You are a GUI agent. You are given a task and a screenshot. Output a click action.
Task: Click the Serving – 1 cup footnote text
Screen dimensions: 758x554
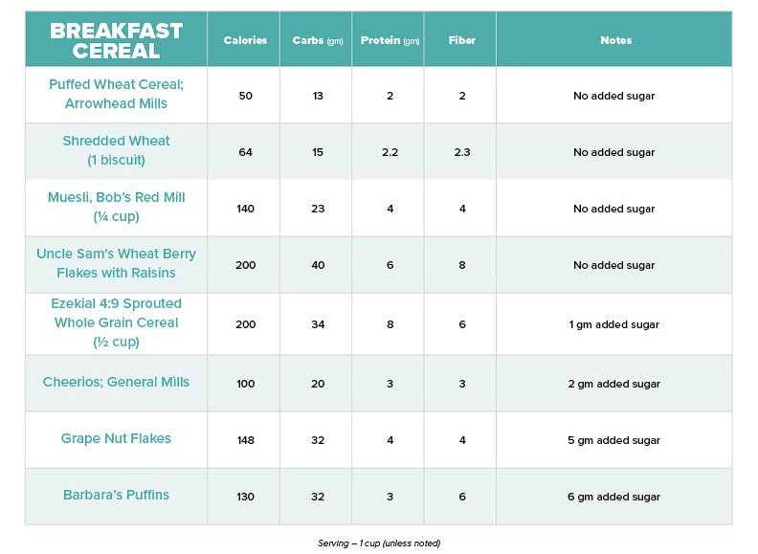[379, 543]
